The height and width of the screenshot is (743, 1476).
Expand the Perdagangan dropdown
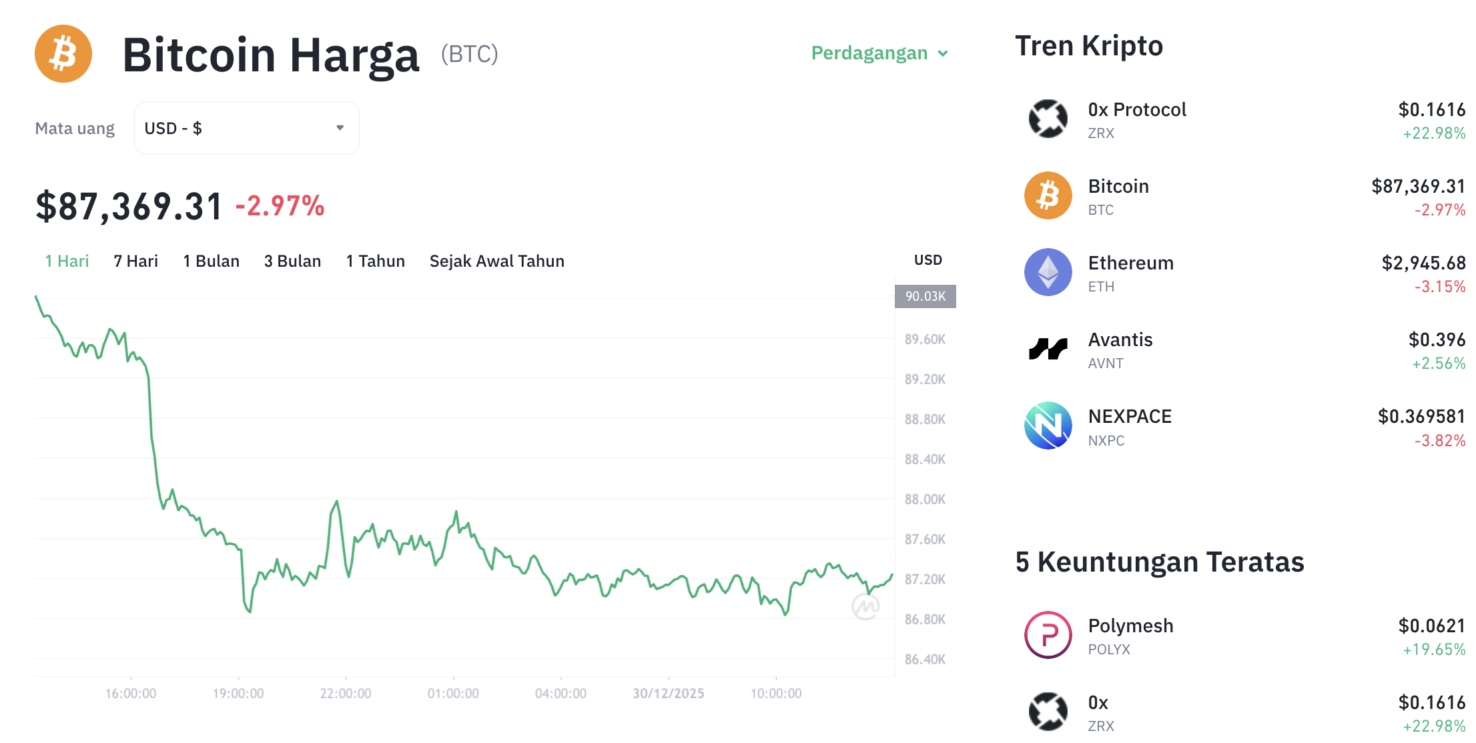[x=879, y=53]
